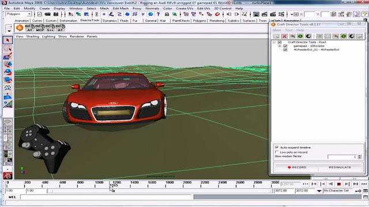
Task: Switch to the Rendering shelf tab
Action: click(x=217, y=21)
